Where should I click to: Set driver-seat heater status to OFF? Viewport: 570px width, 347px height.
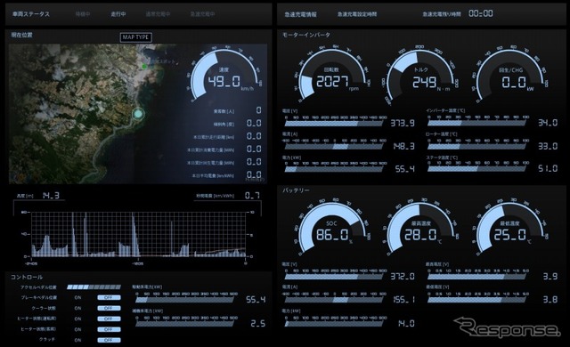109,319
